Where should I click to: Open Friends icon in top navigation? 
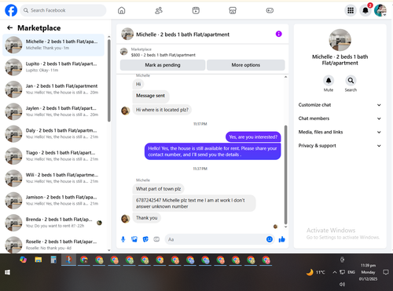click(x=159, y=10)
